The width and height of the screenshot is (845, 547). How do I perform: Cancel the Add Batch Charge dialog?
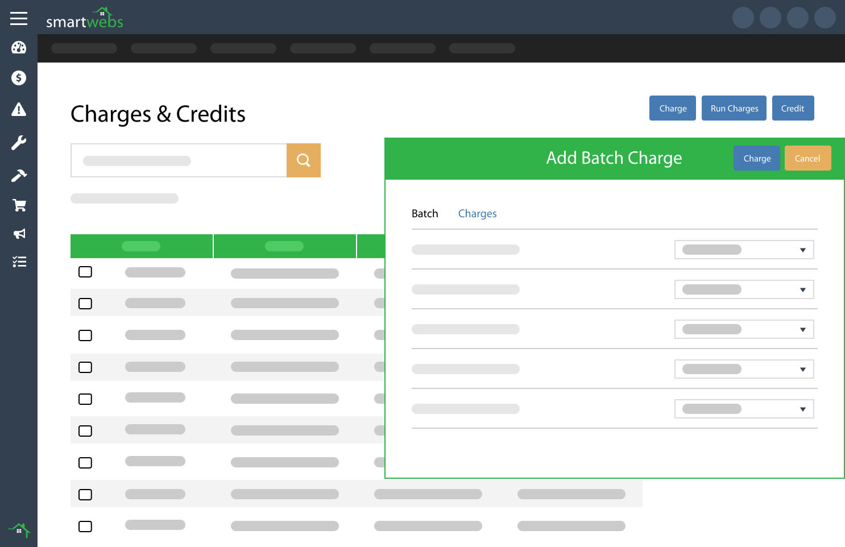[807, 158]
